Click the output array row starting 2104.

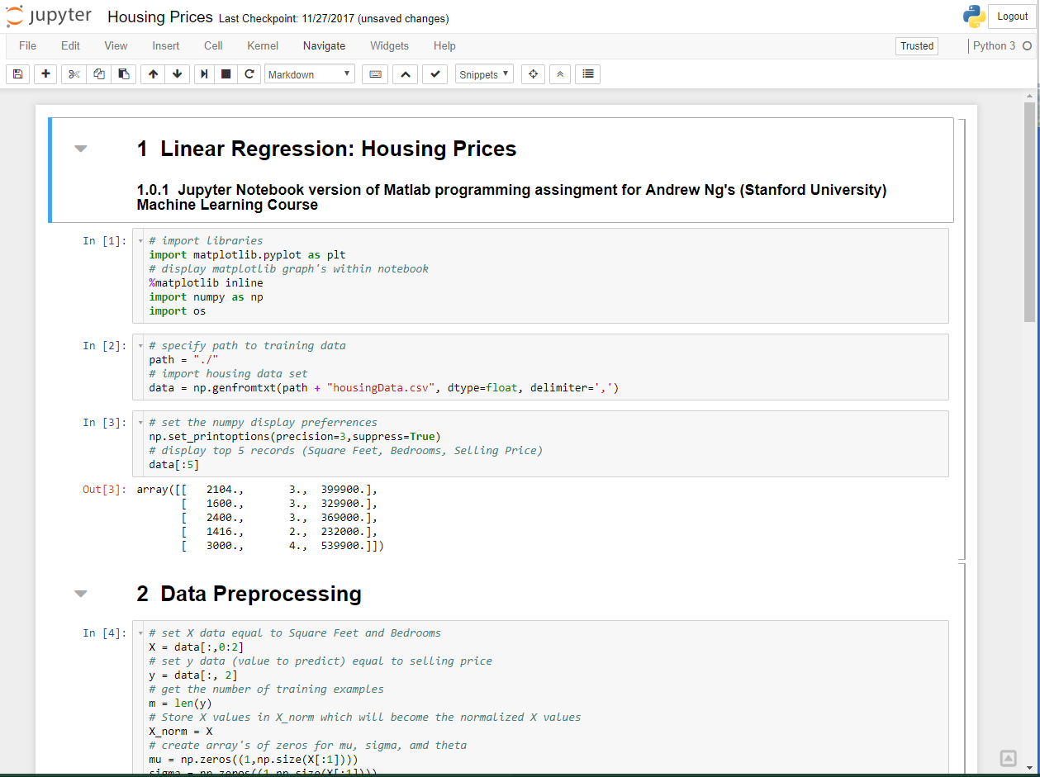(257, 490)
